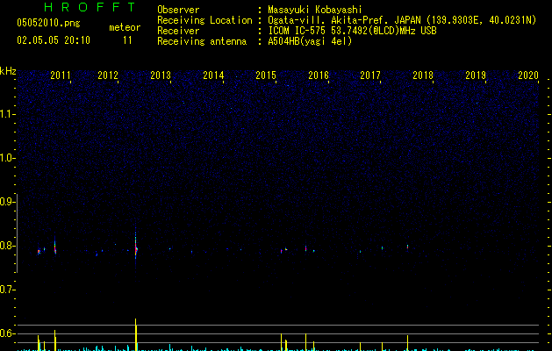Click the 0.8 kHz axis label
552x351 pixels.
[x=7, y=246]
